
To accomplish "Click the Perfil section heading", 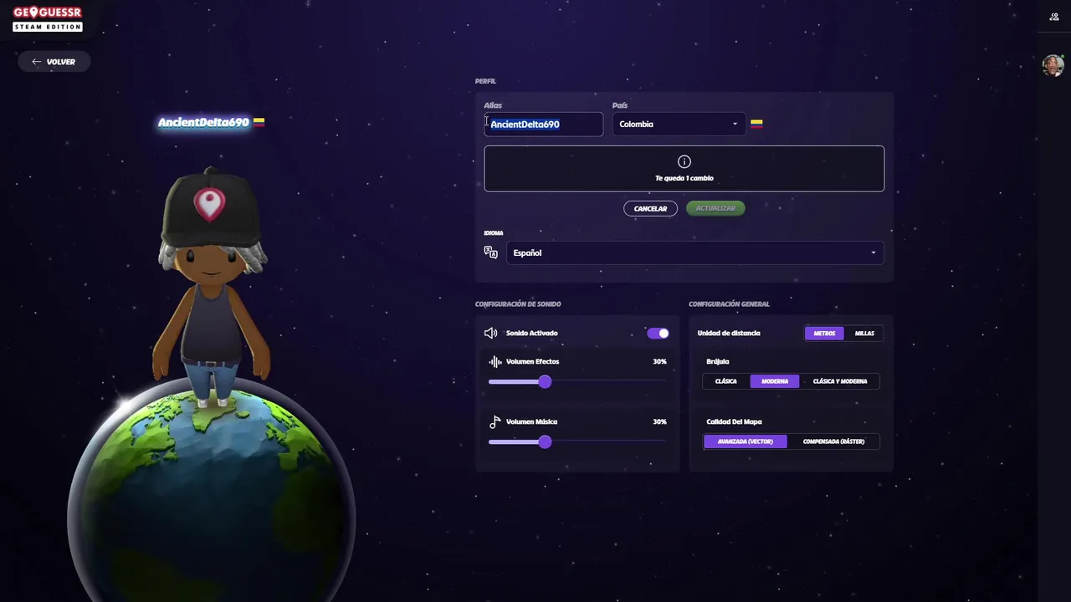I will (x=485, y=81).
